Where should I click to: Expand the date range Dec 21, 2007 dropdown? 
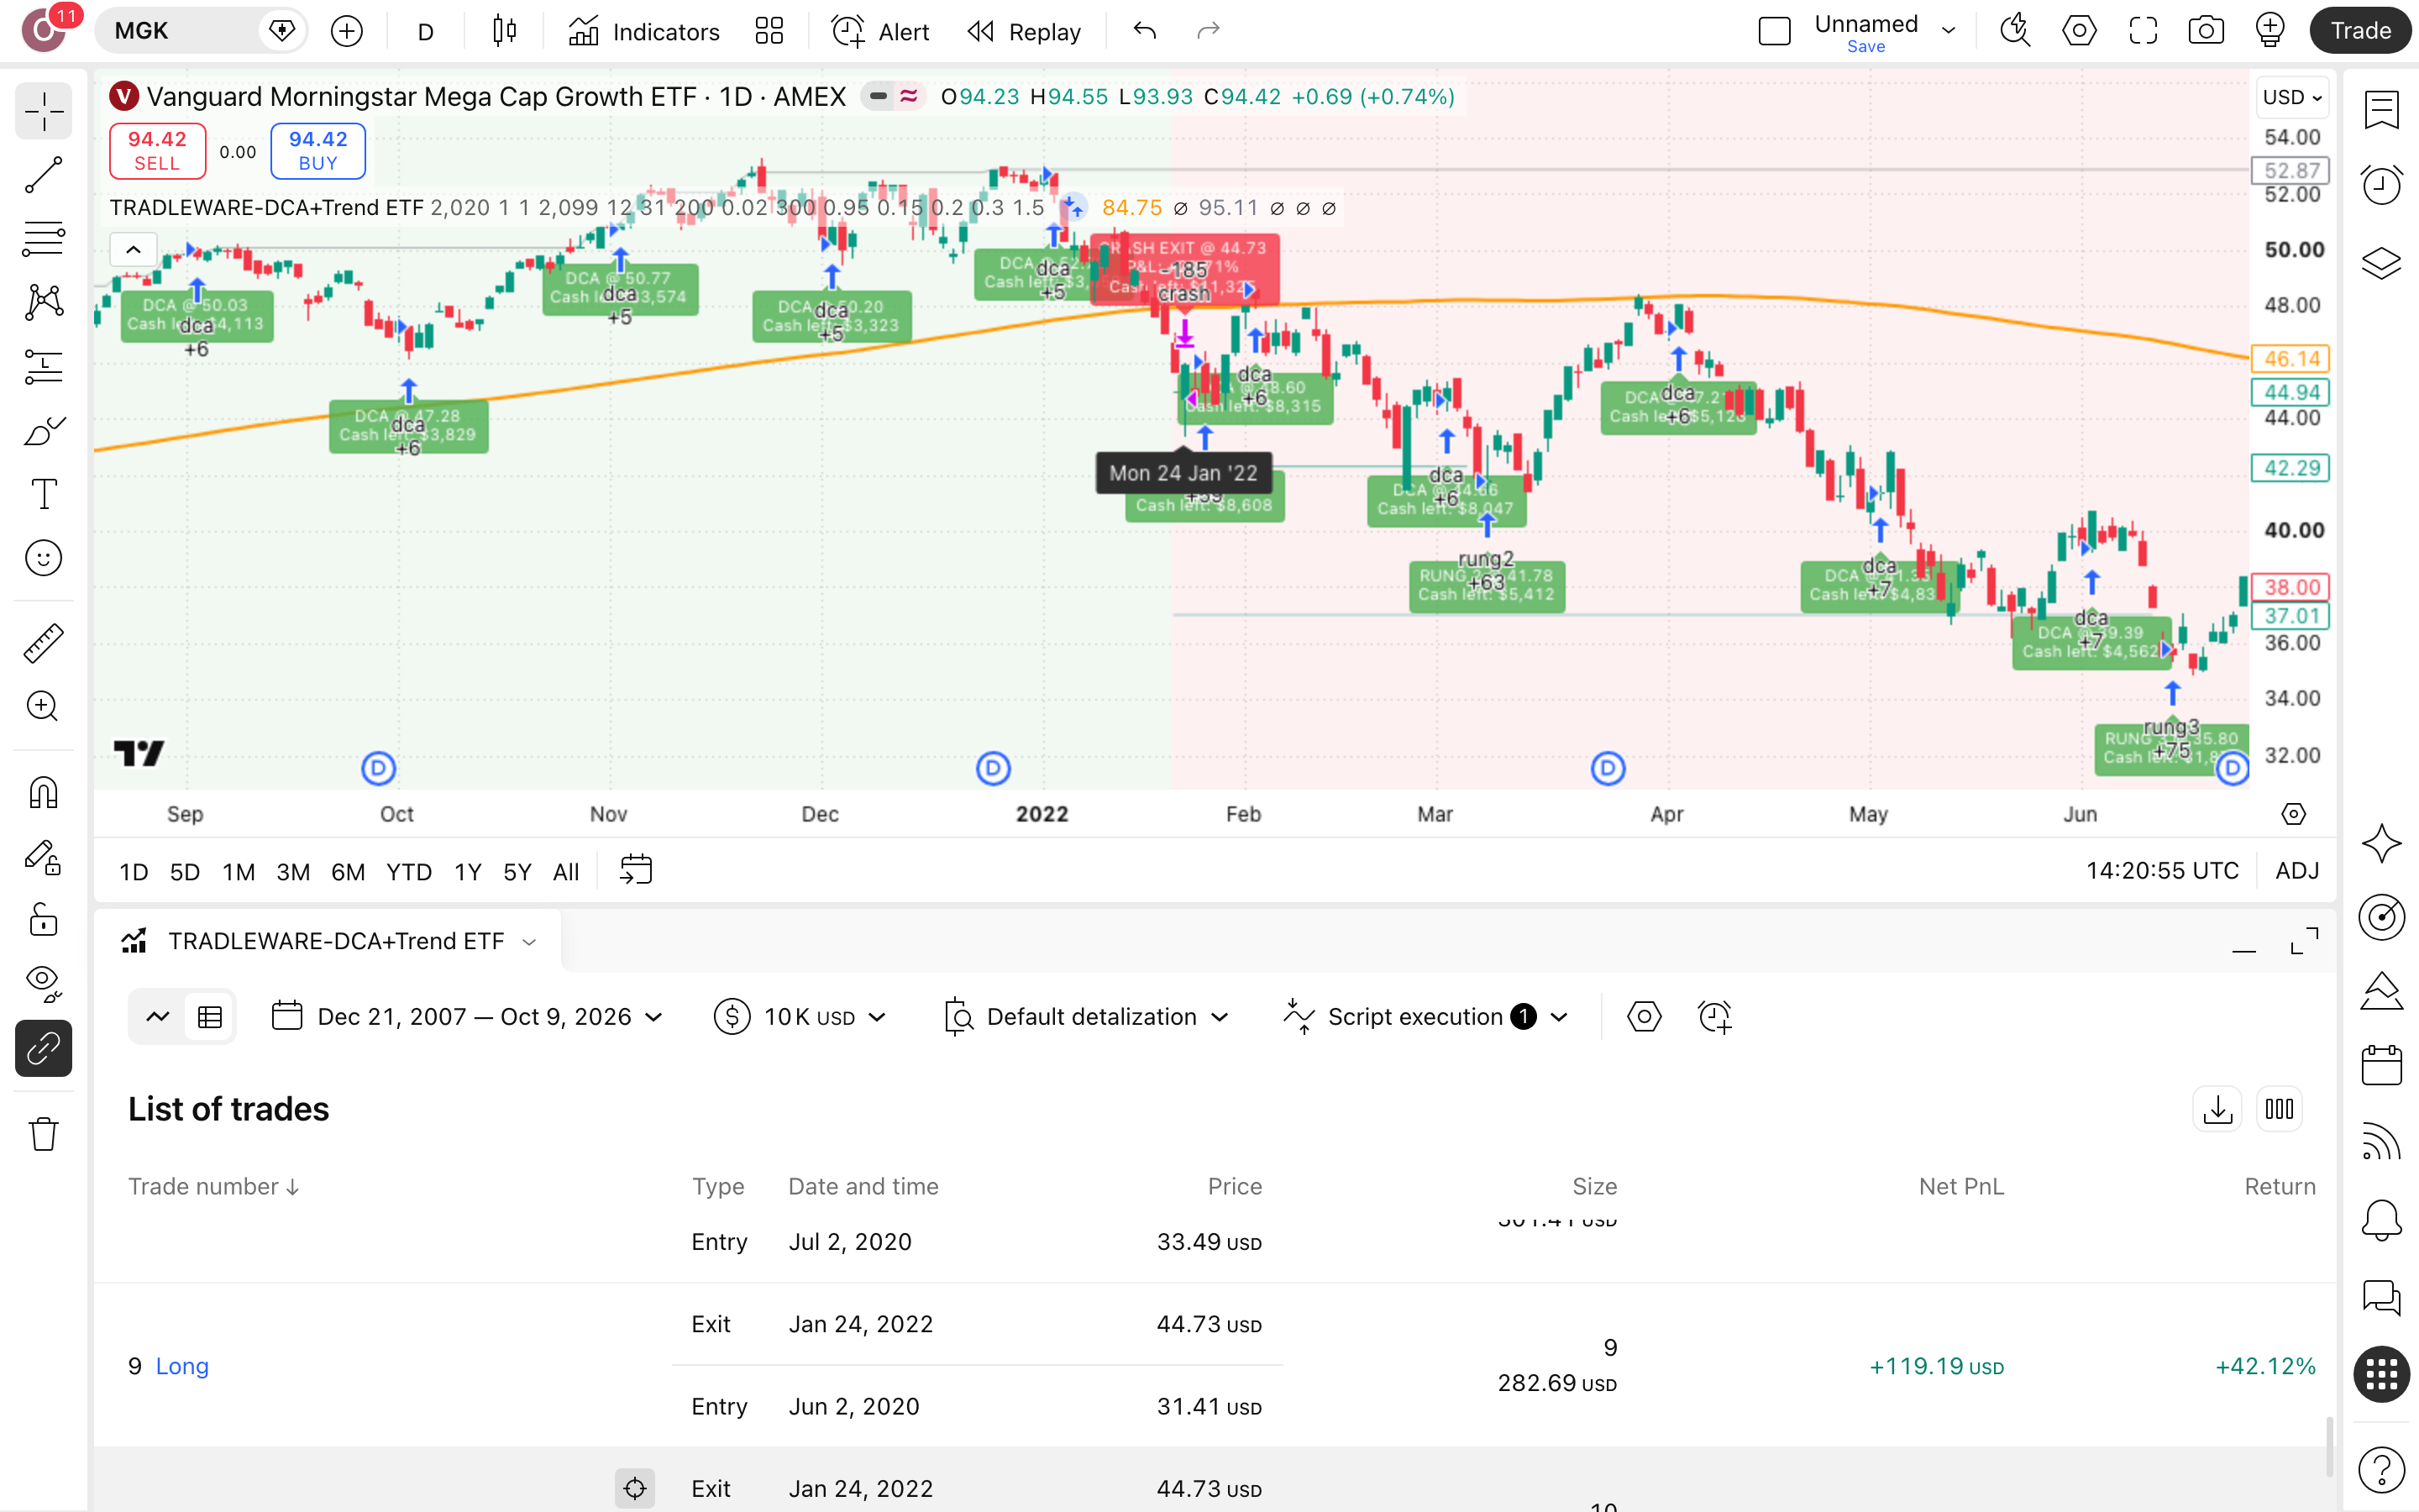468,1017
